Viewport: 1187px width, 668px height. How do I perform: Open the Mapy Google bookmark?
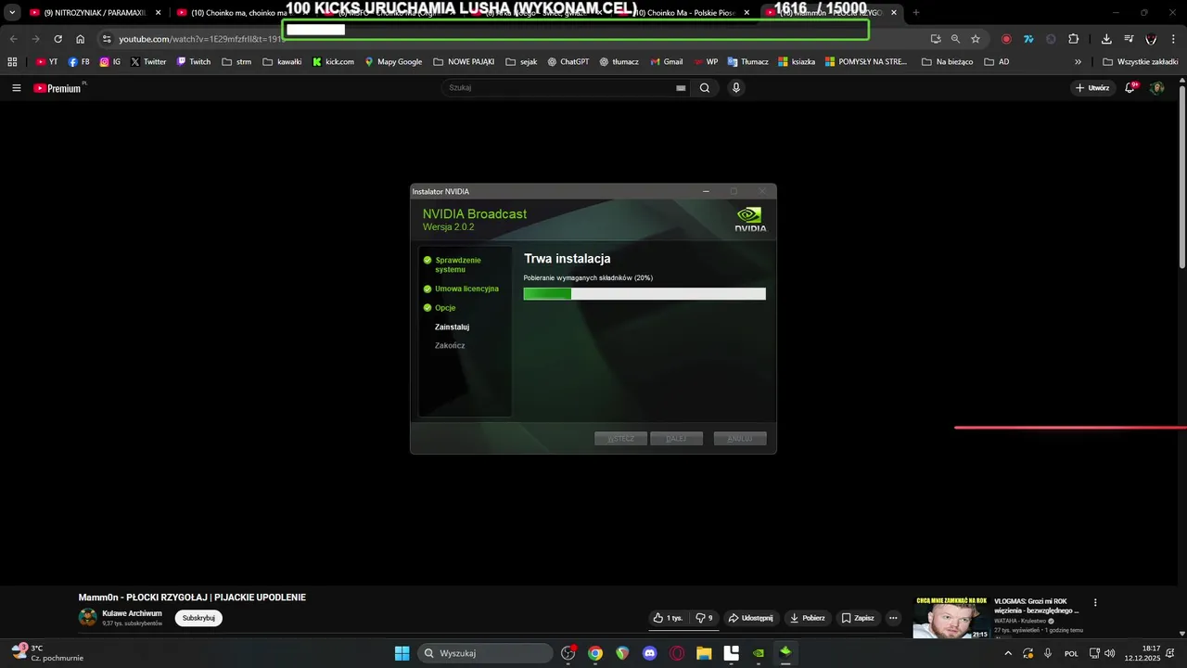[x=392, y=62]
